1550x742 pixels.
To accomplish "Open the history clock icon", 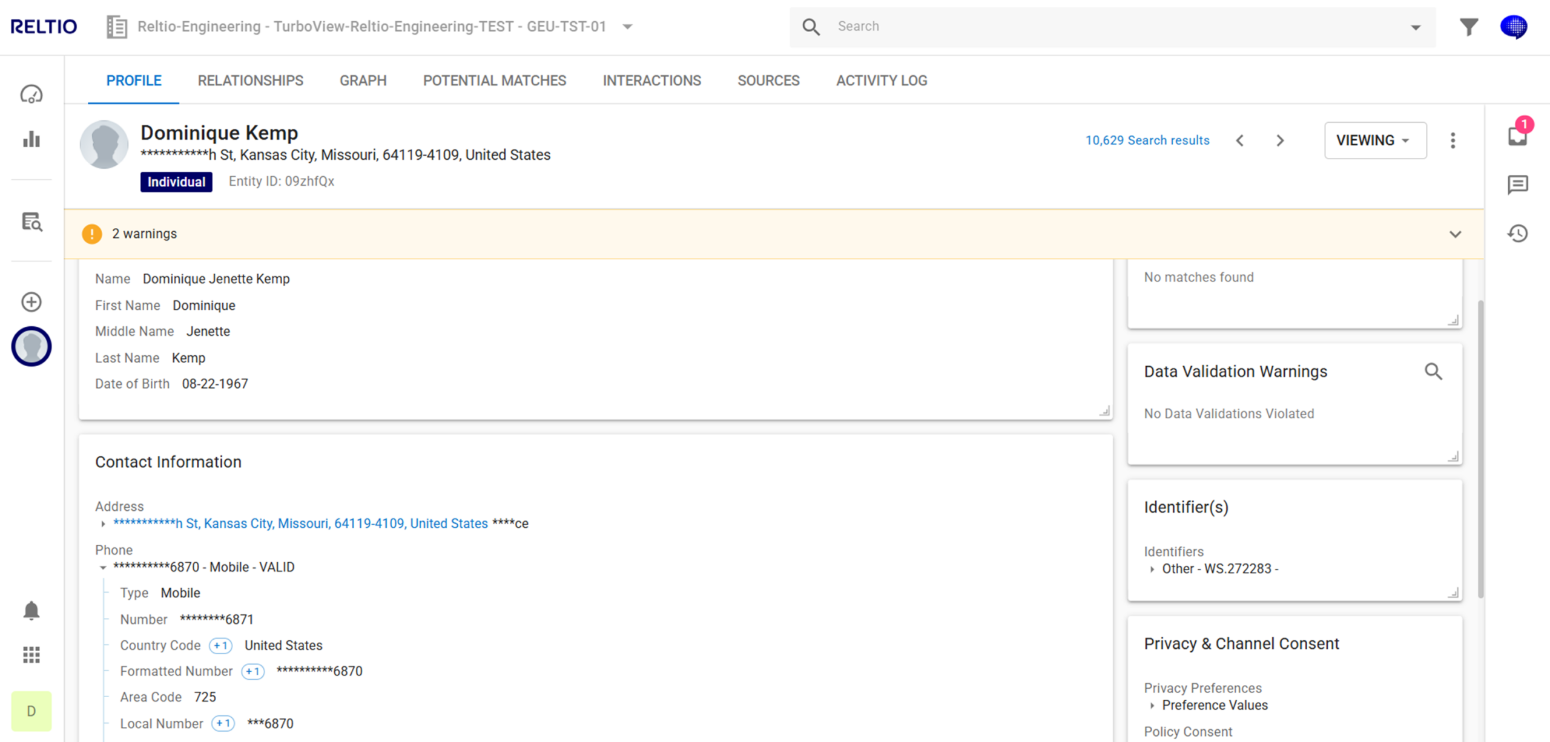I will point(1517,234).
